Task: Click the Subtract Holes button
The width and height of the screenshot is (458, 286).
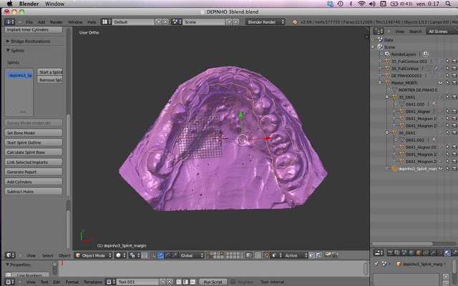Action: (x=34, y=192)
